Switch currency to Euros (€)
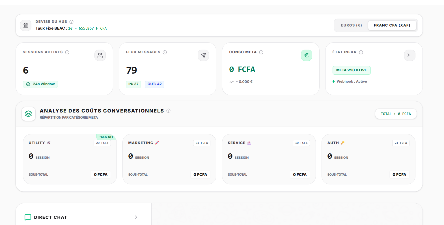The image size is (444, 225). tap(351, 25)
